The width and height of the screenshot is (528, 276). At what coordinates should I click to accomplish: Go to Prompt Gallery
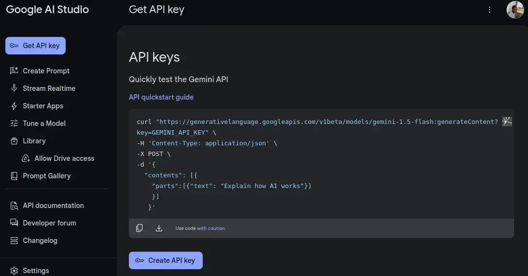click(47, 176)
